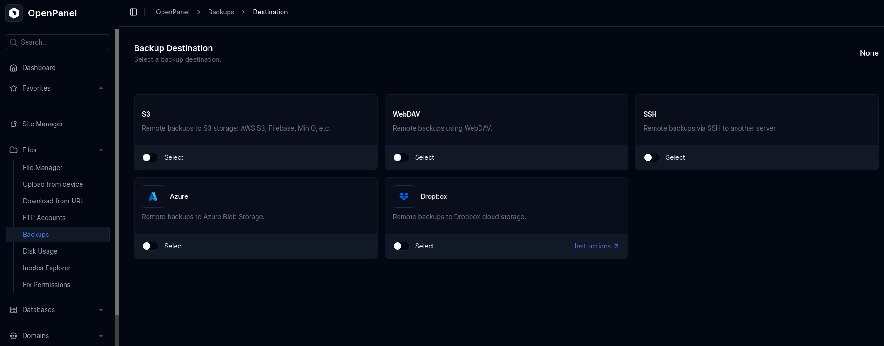Open Dropbox Instructions link
Image resolution: width=884 pixels, height=346 pixels.
(x=596, y=246)
